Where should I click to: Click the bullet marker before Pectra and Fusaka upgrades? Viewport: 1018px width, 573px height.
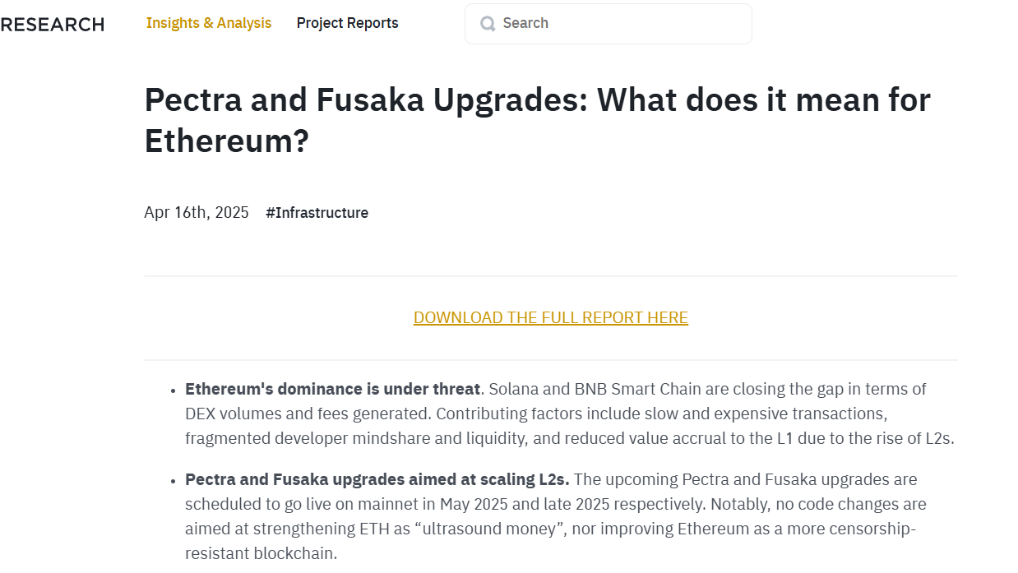(x=173, y=481)
